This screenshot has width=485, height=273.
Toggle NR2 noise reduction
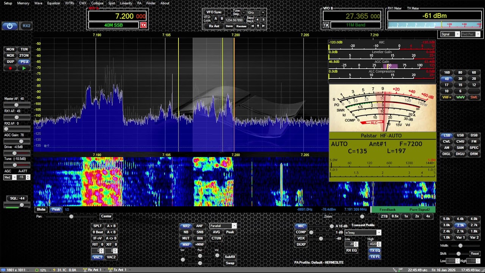(x=186, y=226)
